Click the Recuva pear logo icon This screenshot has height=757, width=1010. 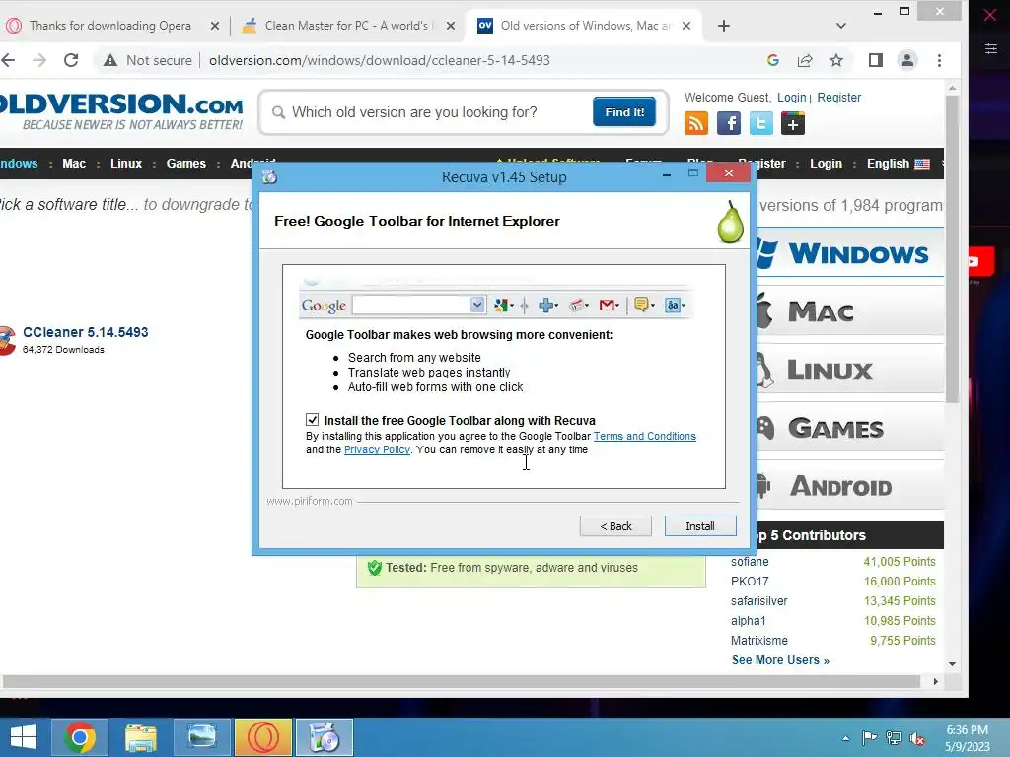tap(731, 223)
